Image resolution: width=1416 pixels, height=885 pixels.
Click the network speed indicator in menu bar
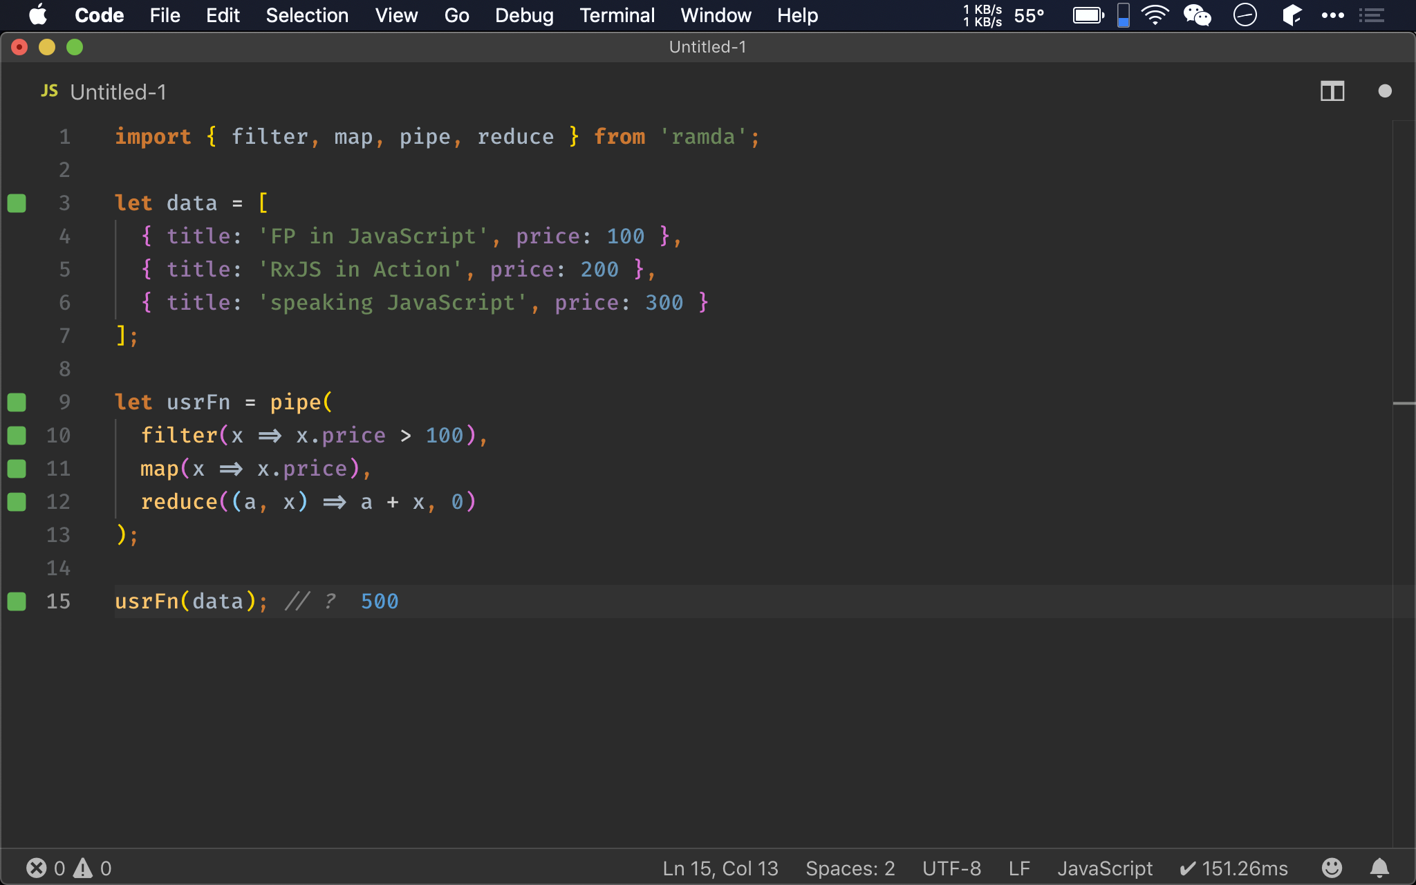[982, 15]
